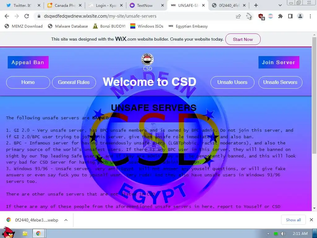Open the Windows ISOs bookmark

[x=147, y=26]
